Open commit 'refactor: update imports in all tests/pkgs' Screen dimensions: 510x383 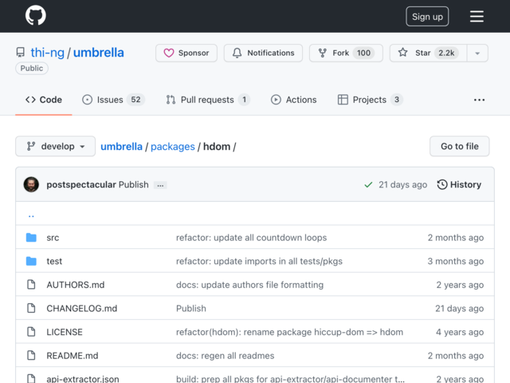(x=259, y=261)
